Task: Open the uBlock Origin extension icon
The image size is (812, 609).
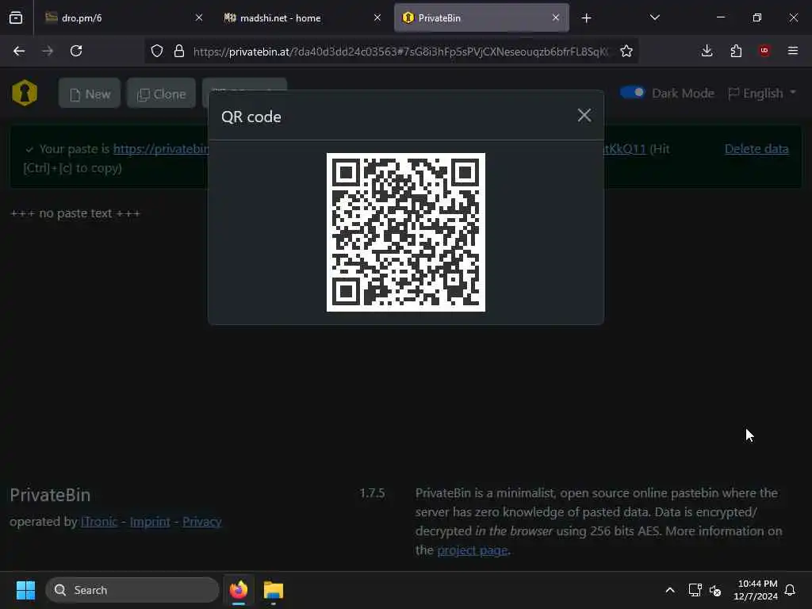Action: coord(764,50)
